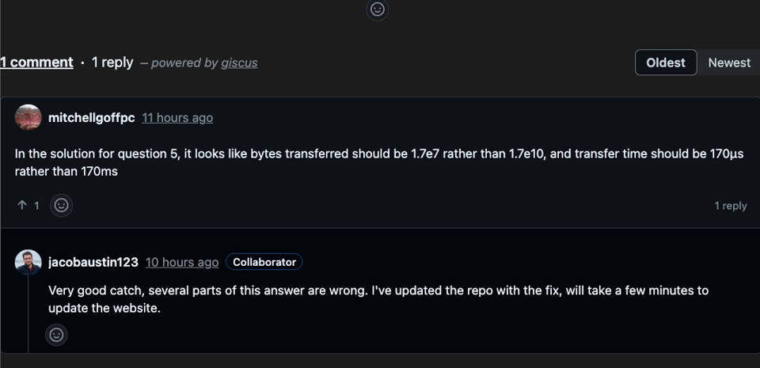Add emoji reaction to mitchellgoffpc's comment

click(61, 206)
